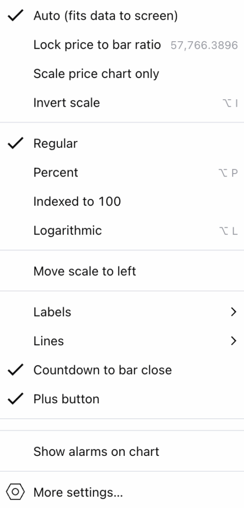Select Invert scale menu entry

tap(122, 103)
